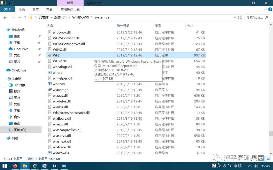Screen dimensions: 273x170
Task: Select 系统 (C:) in the address breadcrumb
Action: (60, 17)
